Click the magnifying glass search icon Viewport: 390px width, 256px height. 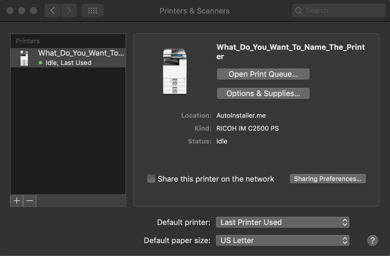tap(299, 11)
